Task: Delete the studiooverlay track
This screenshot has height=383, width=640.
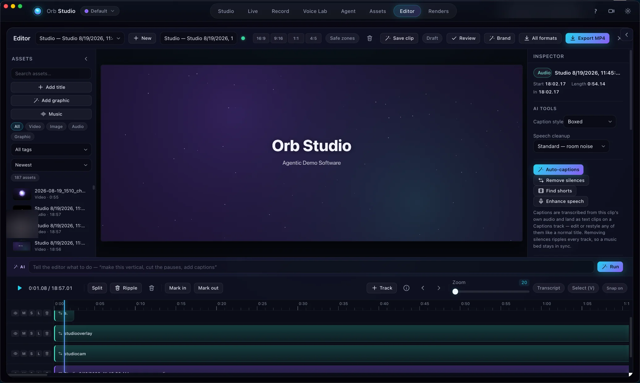Action: point(47,333)
